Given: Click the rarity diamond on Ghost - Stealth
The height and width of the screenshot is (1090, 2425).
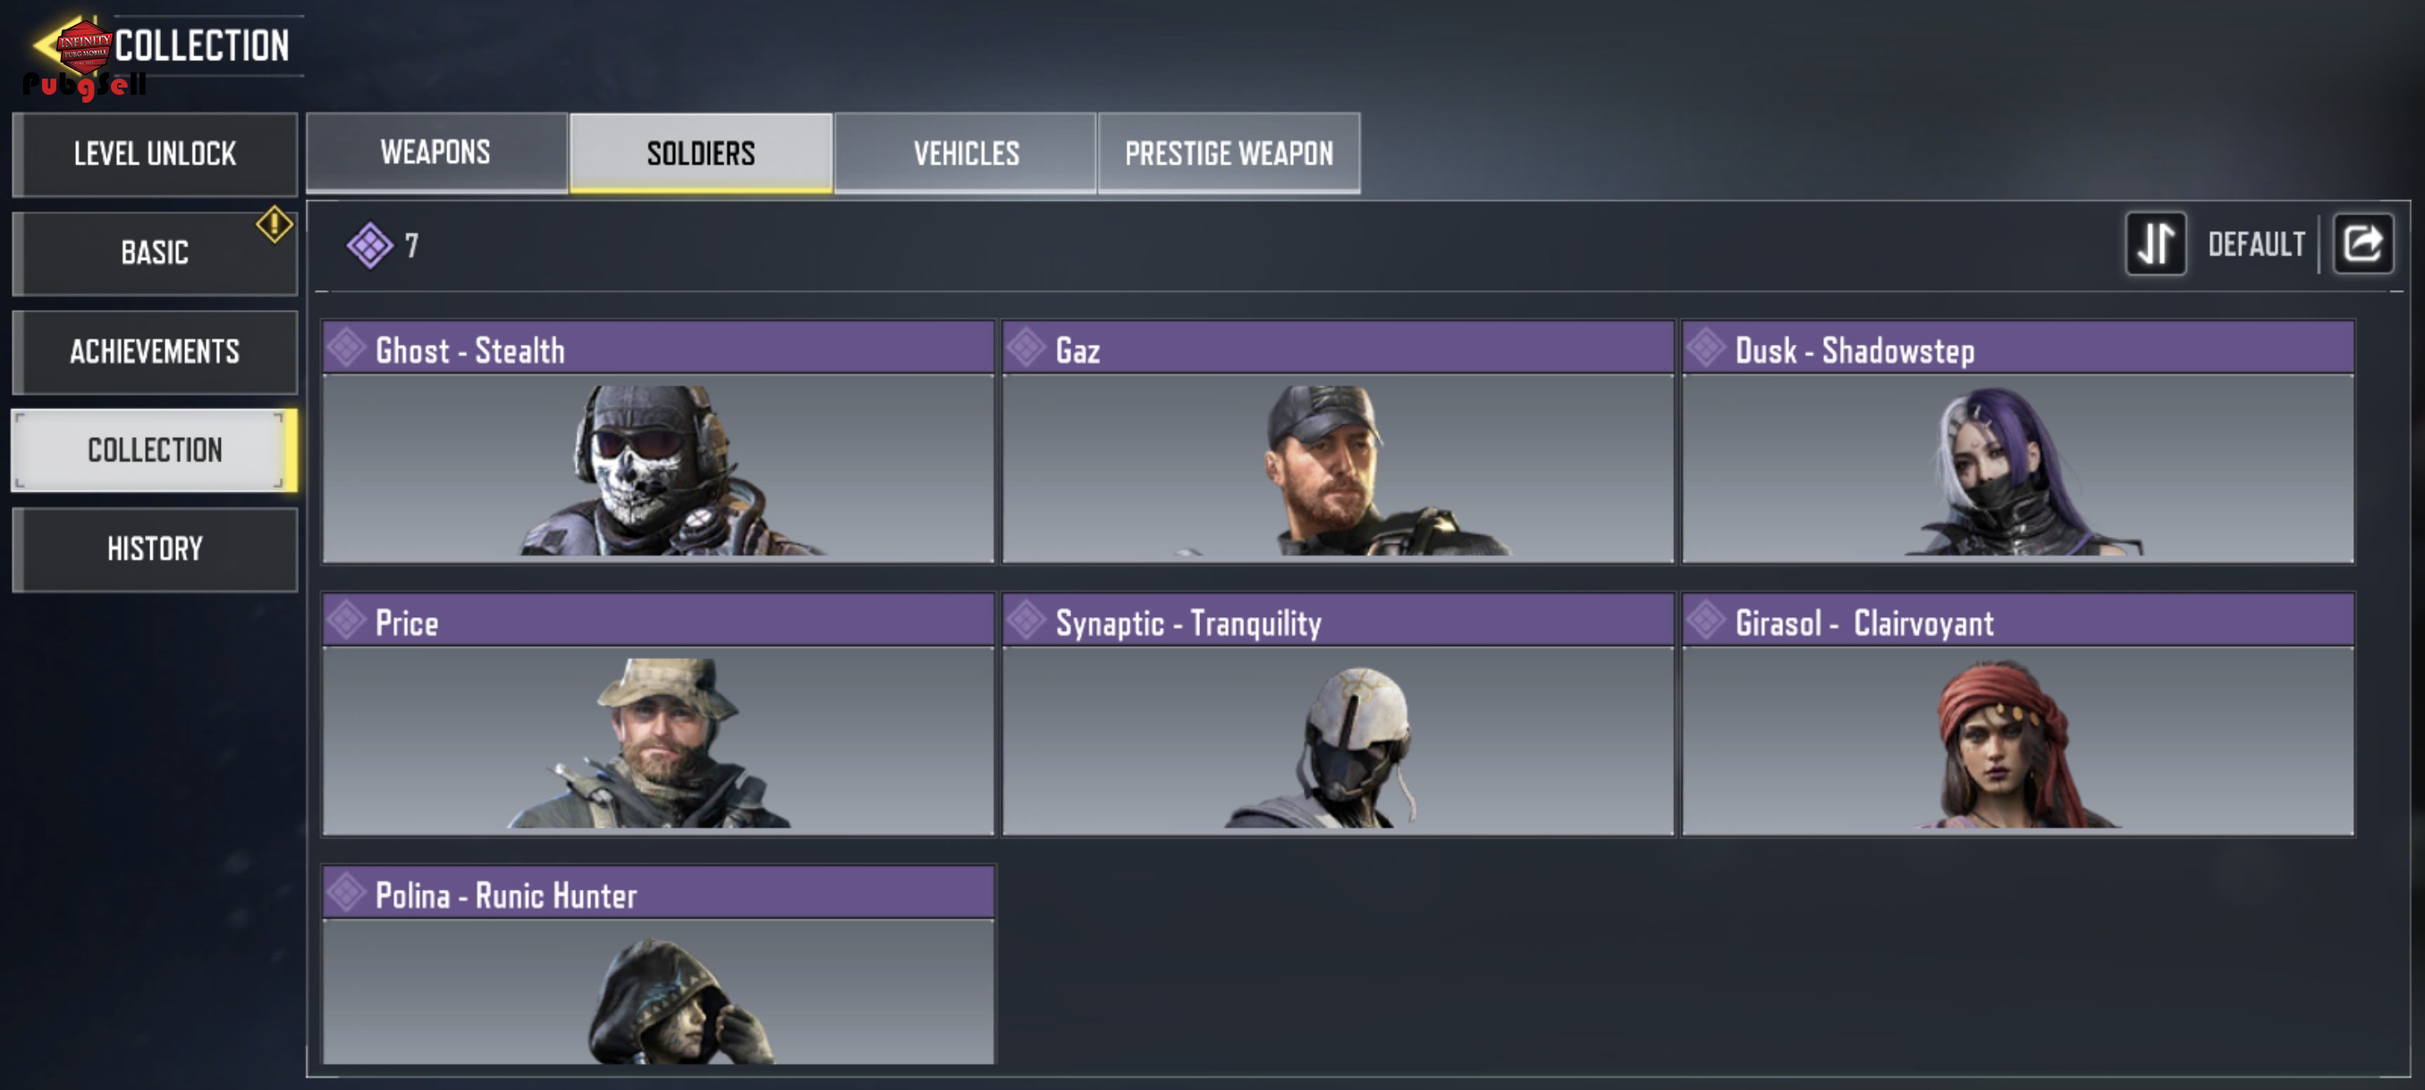Looking at the screenshot, I should tap(346, 348).
